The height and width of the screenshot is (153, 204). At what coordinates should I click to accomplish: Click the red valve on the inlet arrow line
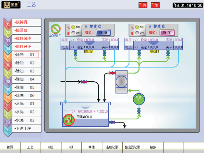coord(83,81)
